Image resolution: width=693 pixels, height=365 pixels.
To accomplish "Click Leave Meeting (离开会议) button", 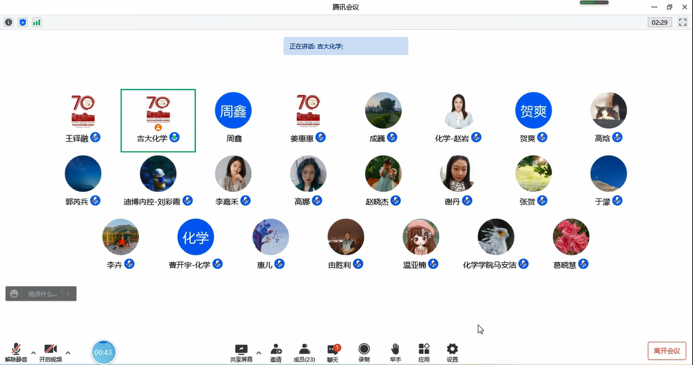I will click(666, 350).
